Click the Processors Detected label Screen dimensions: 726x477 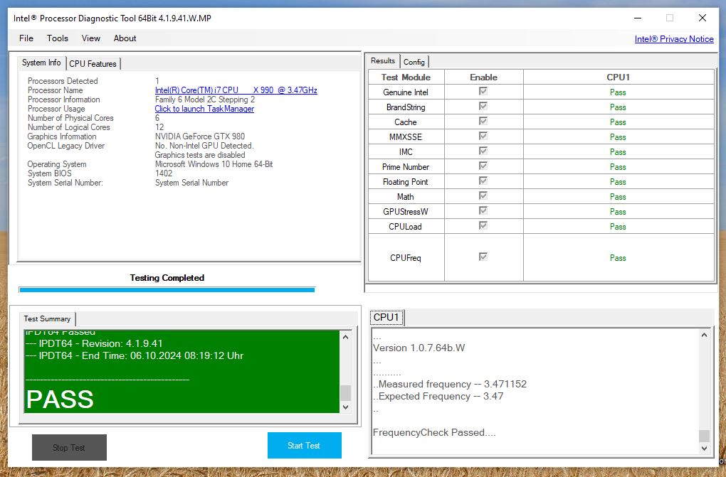tap(63, 81)
